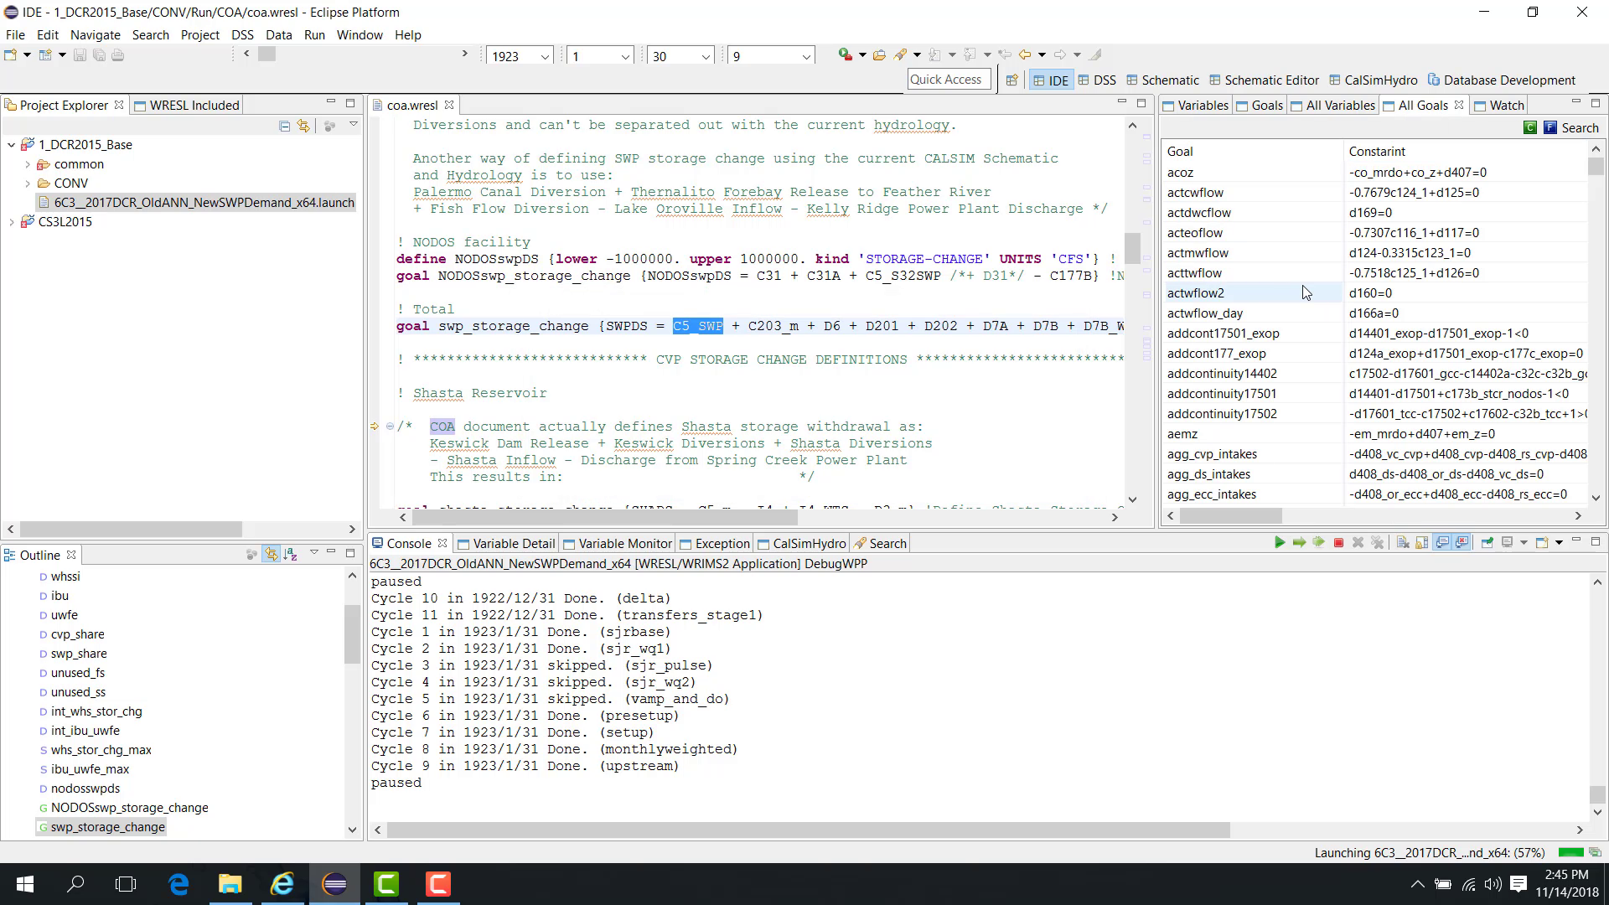Click Clear Console icon

1403,543
